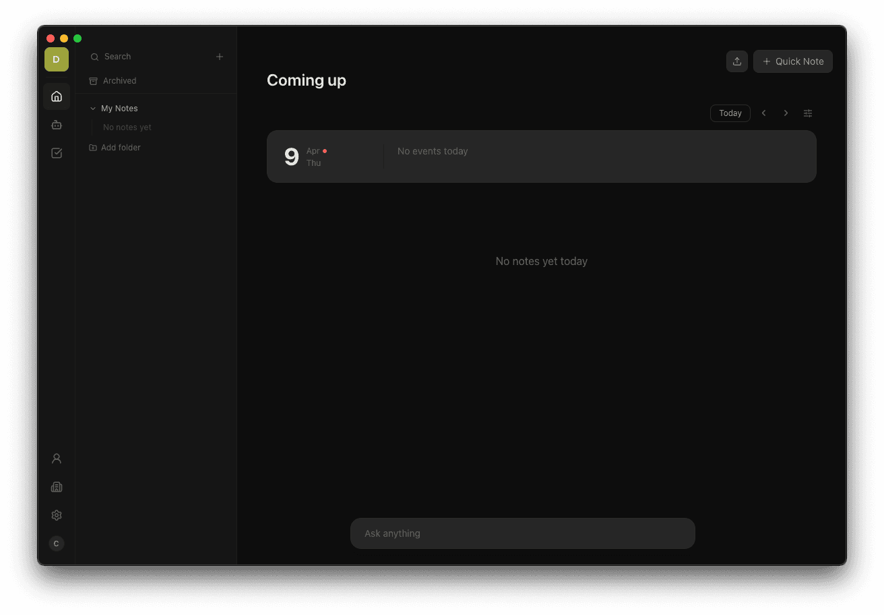Click the Ask anything input box
Viewport: 884px width, 615px height.
point(523,533)
